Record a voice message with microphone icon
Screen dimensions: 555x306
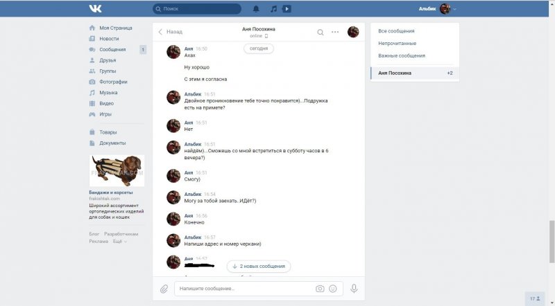tap(354, 289)
